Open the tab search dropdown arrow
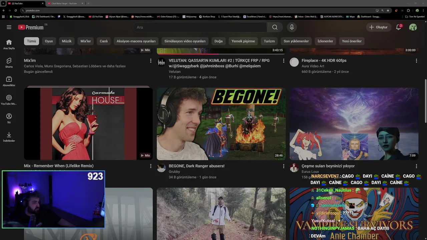This screenshot has height=240, width=427. [3, 3]
